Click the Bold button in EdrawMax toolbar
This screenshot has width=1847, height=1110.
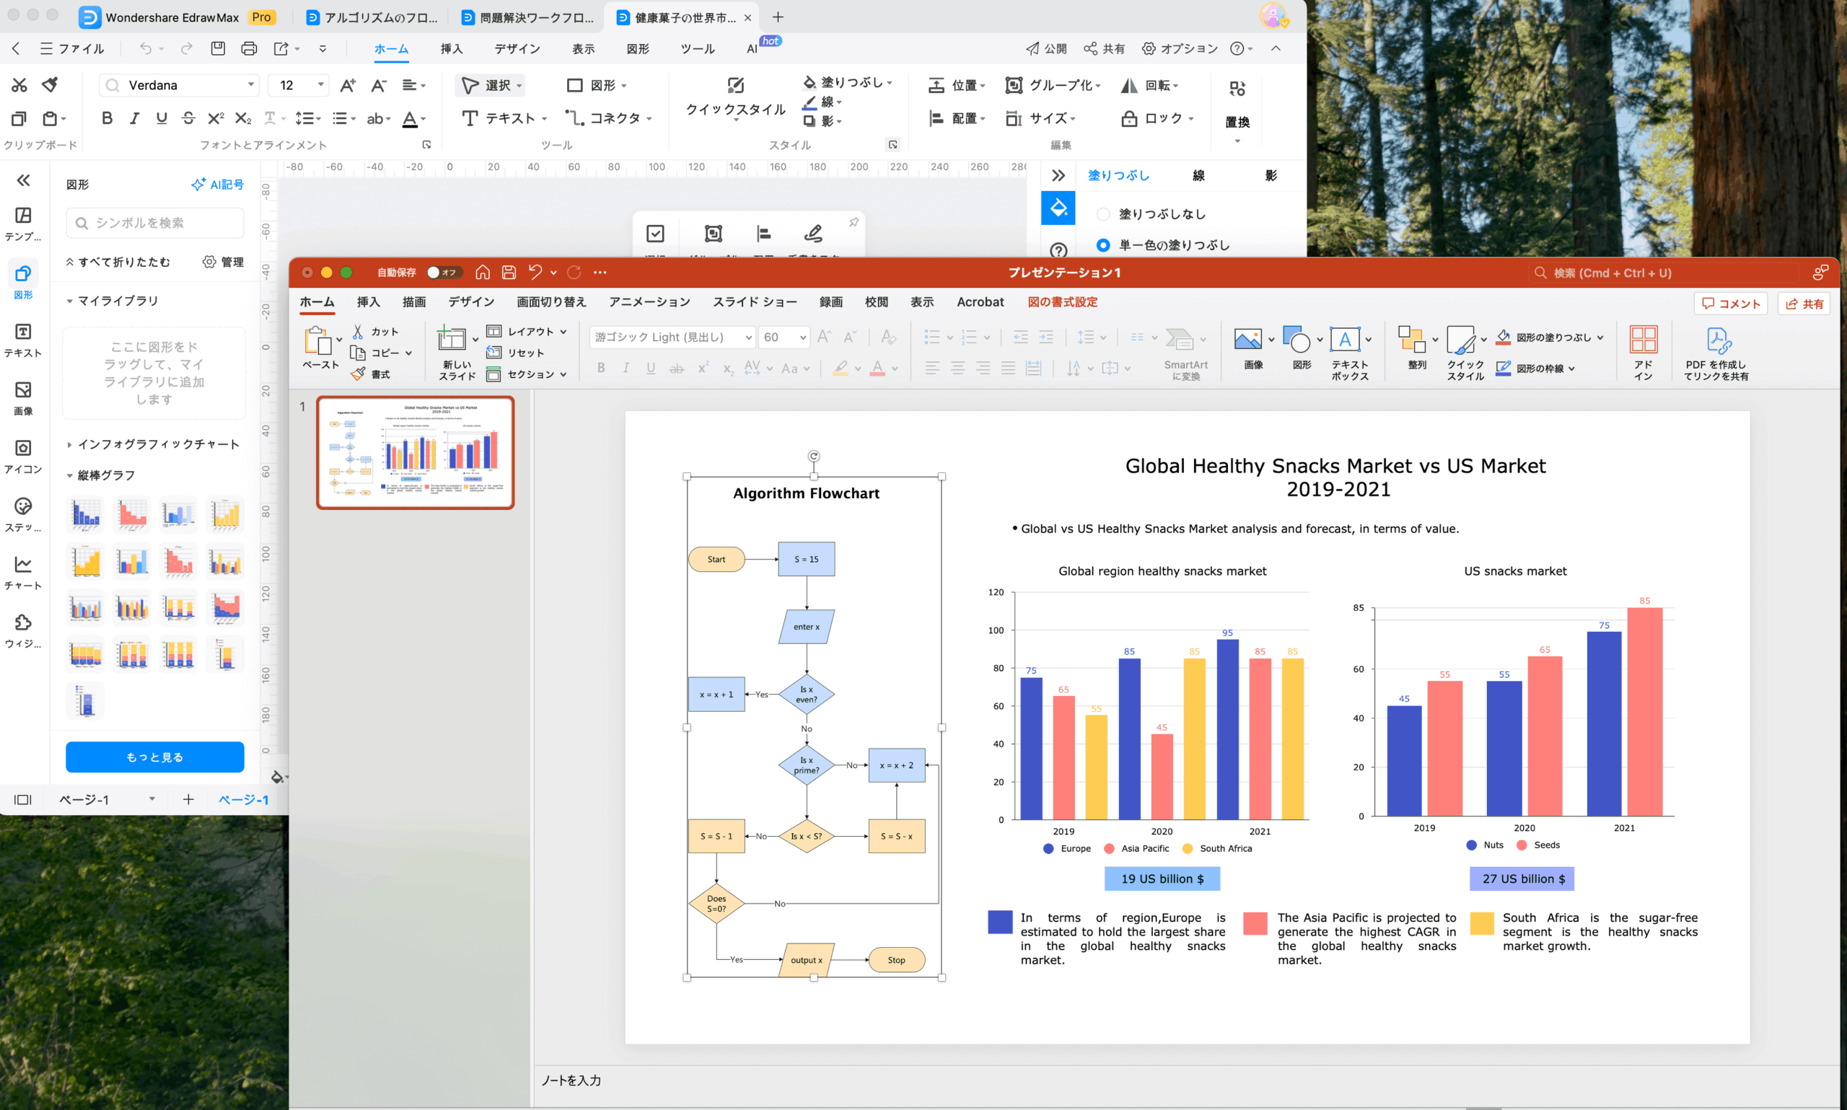(x=107, y=118)
